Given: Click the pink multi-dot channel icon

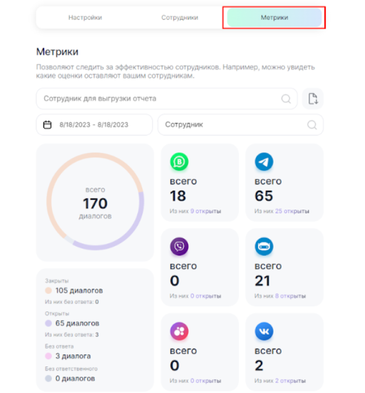Looking at the screenshot, I should click(x=179, y=331).
